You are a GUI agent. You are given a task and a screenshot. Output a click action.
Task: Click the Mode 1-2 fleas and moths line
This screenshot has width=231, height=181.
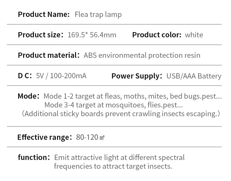pyautogui.click(x=132, y=96)
